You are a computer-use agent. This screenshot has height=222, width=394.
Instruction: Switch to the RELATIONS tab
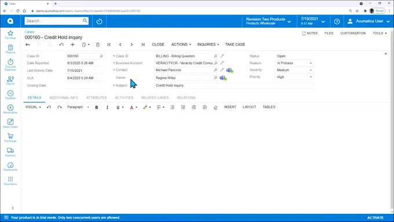[x=186, y=98]
